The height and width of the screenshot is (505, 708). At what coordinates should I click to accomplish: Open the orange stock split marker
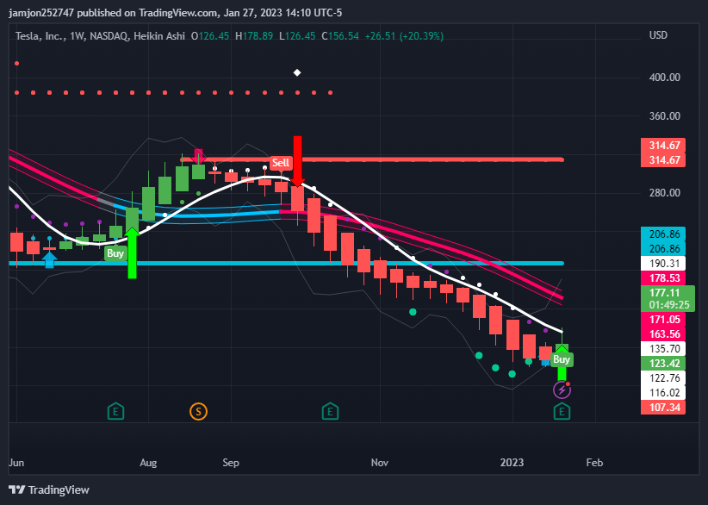click(x=198, y=411)
